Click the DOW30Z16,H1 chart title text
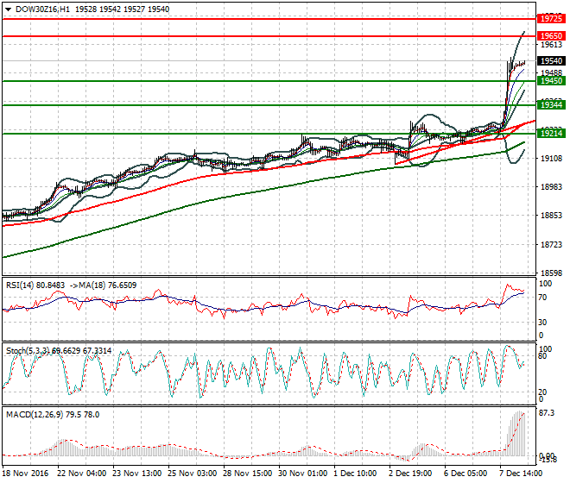570x483 pixels. click(42, 9)
